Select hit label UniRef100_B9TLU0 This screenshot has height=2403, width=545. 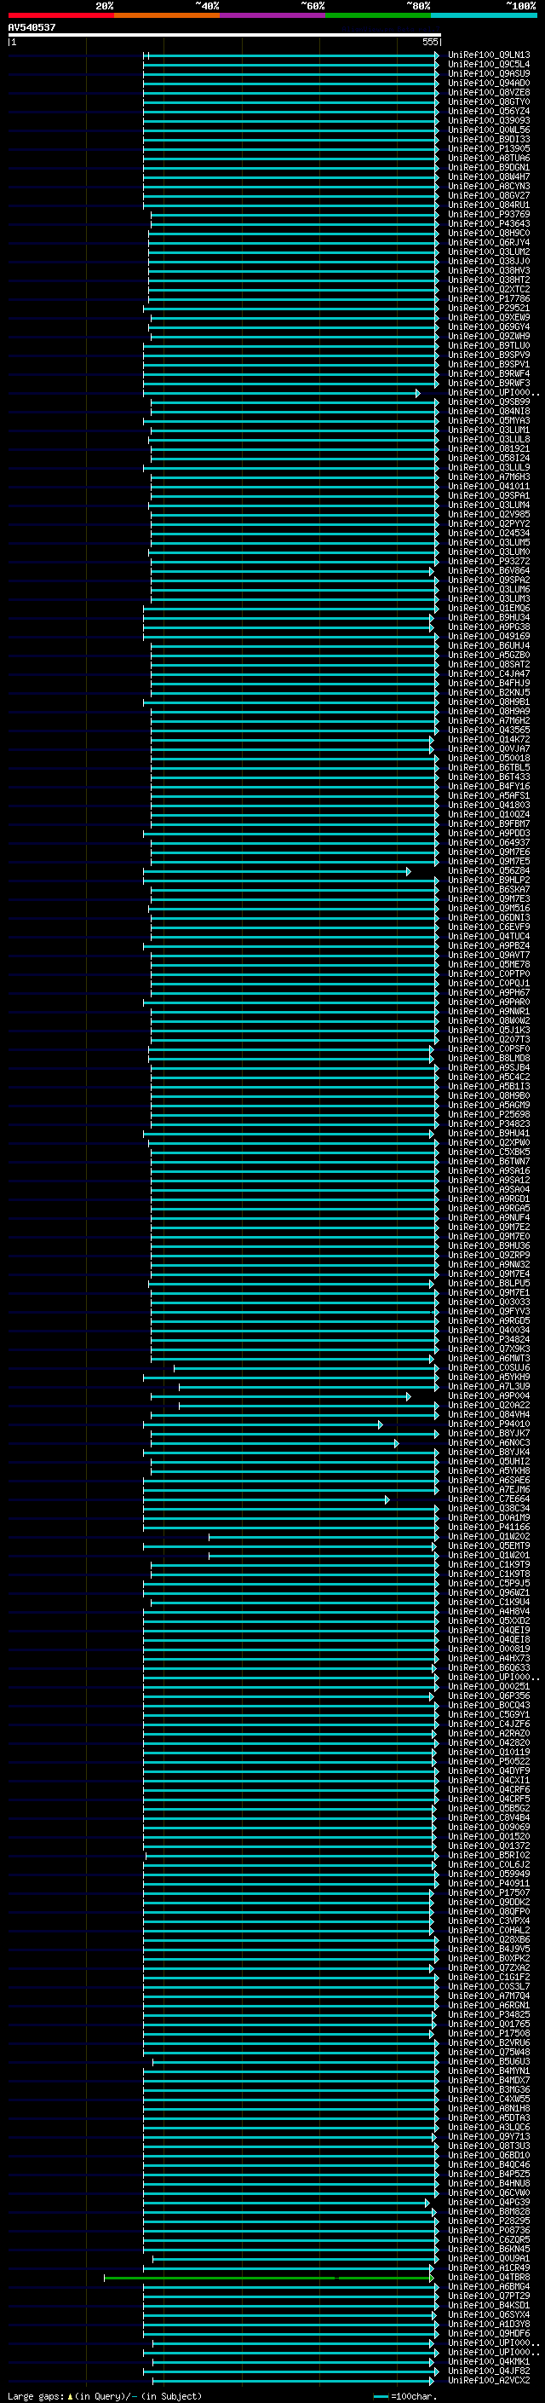(x=489, y=345)
